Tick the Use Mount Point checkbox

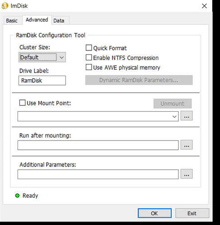tap(22, 103)
